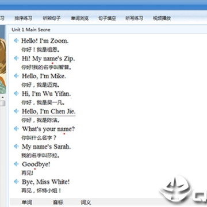Viewport: 207px width, 207px height.
Task: Click the 音标 column header
Action: 58,202
